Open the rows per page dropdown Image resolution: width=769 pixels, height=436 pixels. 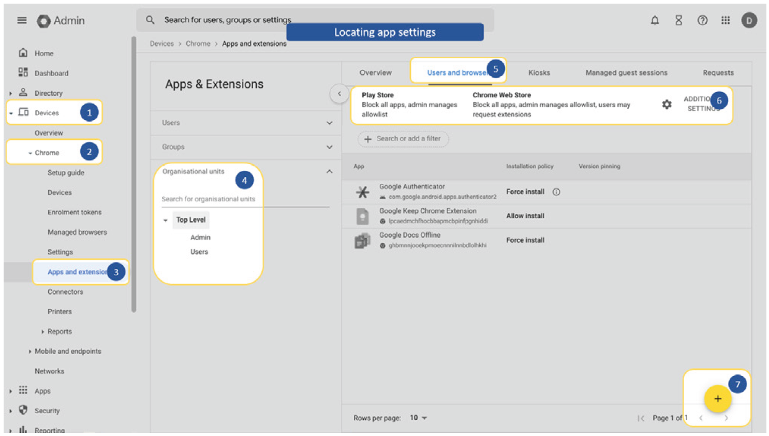(419, 418)
